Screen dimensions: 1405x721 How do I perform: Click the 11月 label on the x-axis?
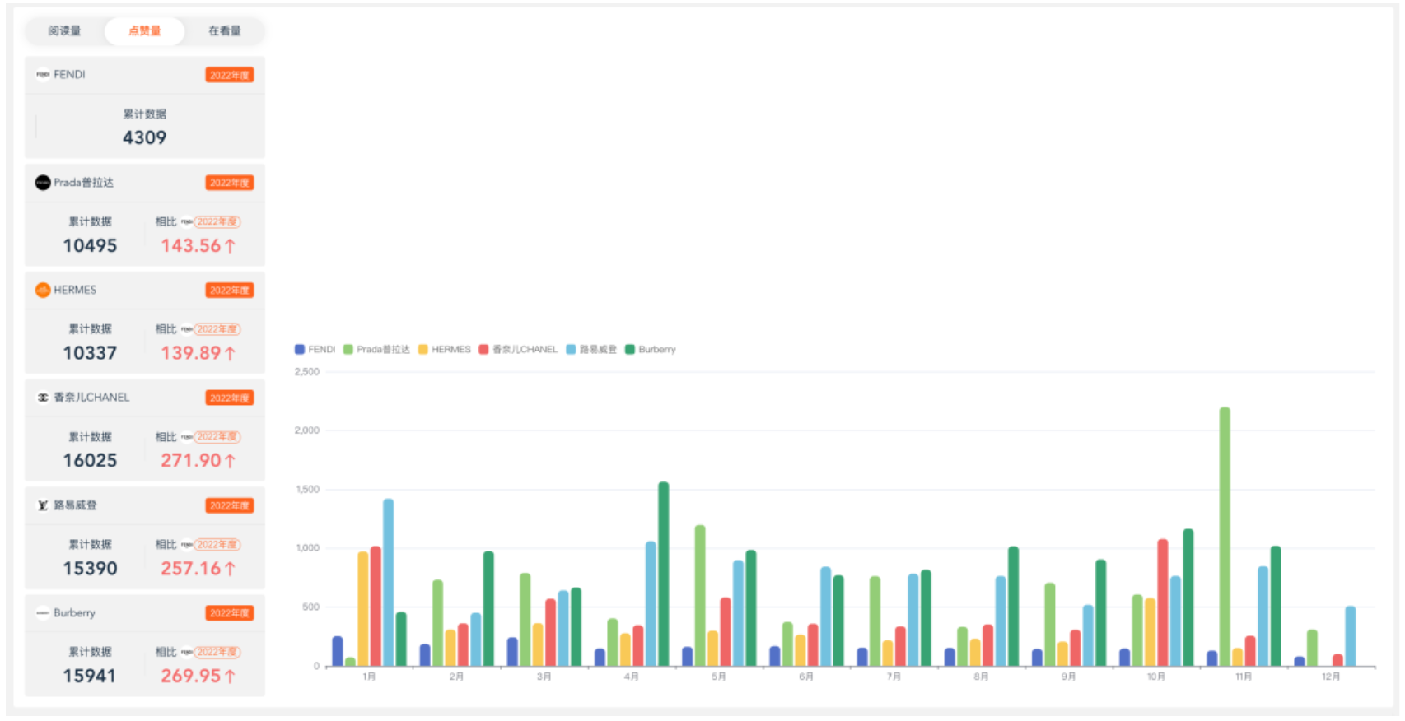(1244, 677)
